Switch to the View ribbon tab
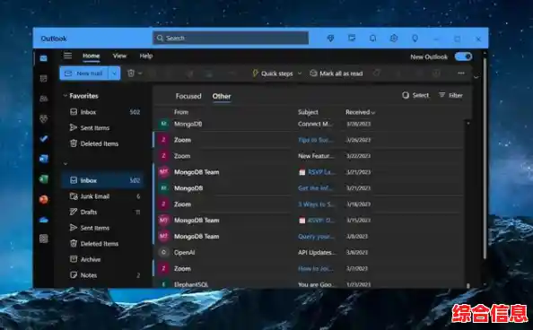 pyautogui.click(x=119, y=56)
